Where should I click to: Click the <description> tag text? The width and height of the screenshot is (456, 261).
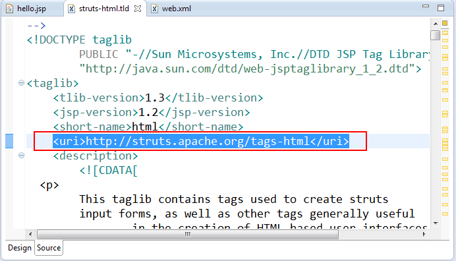click(x=96, y=156)
